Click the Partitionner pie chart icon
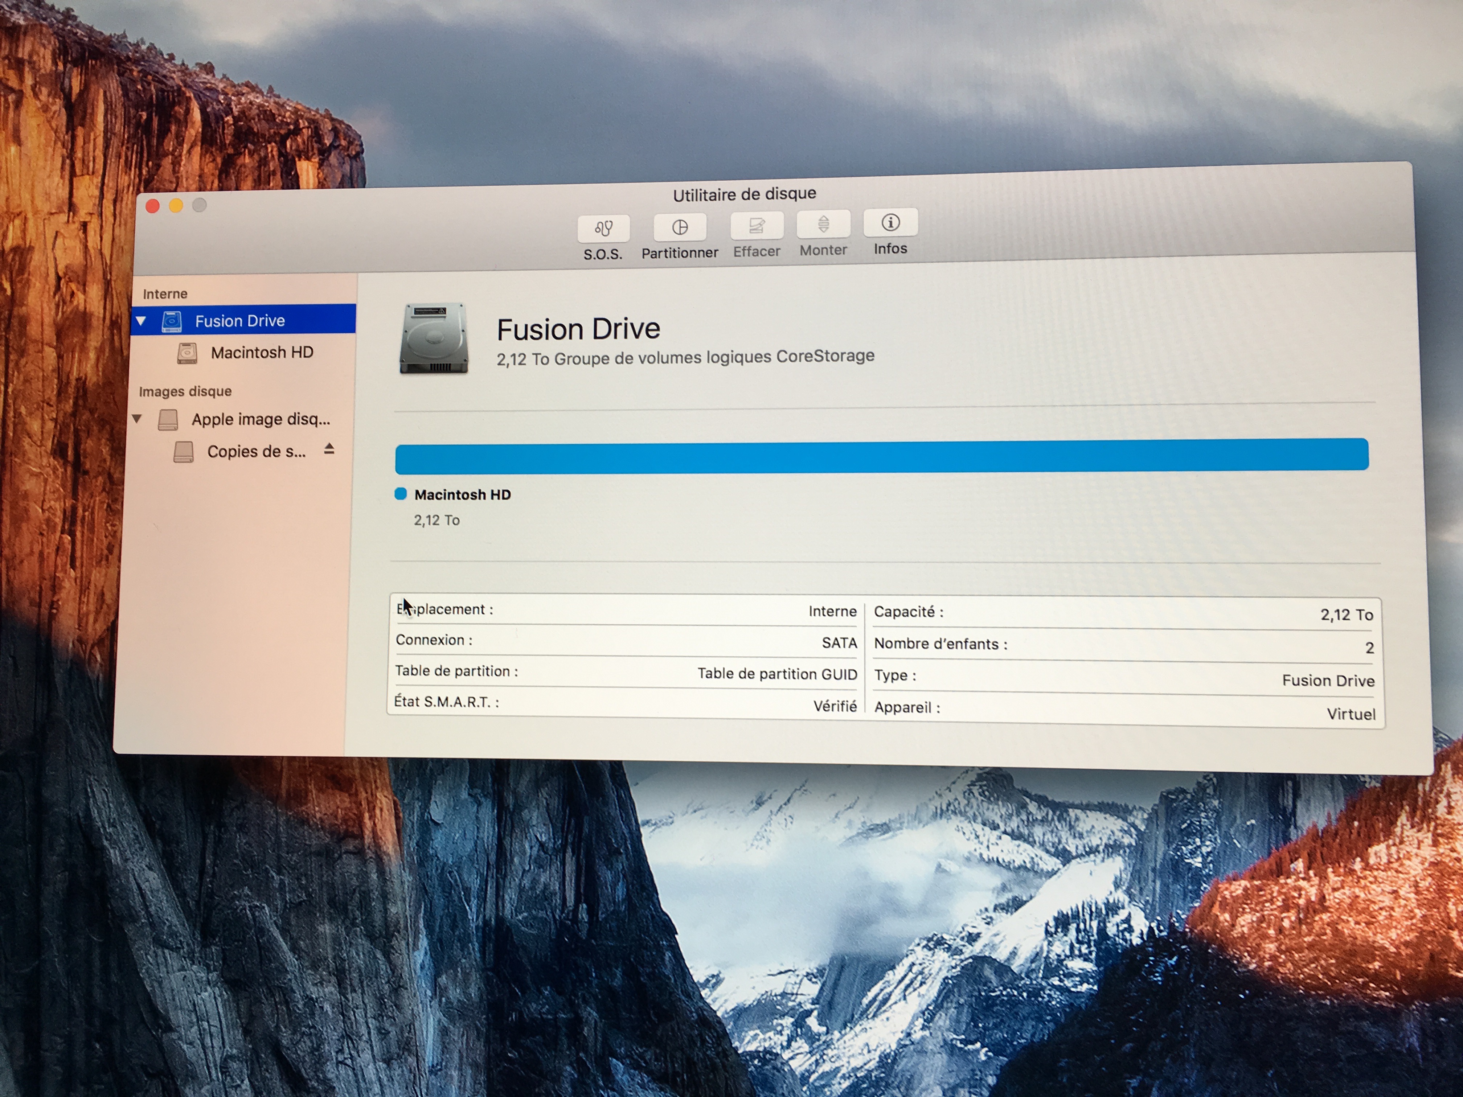This screenshot has height=1097, width=1463. point(679,227)
